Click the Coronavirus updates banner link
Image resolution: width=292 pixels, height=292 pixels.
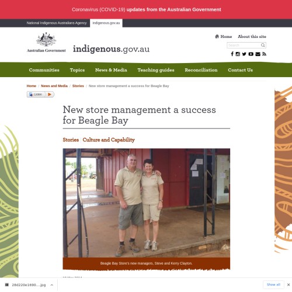[x=147, y=9]
